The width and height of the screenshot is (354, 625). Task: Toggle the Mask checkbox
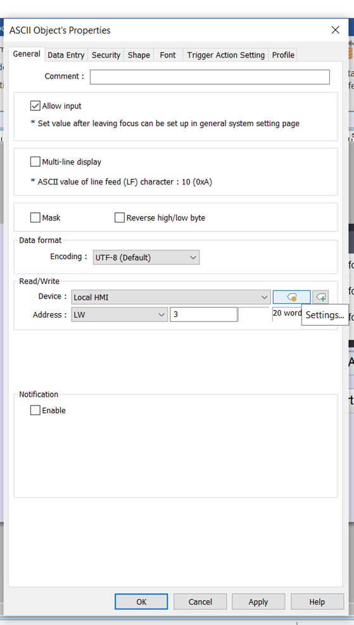tap(35, 217)
